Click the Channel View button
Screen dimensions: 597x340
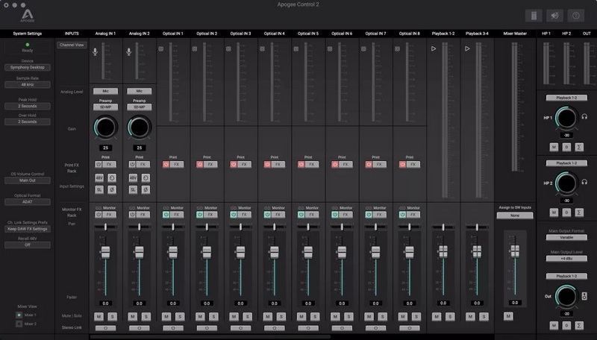pos(72,45)
